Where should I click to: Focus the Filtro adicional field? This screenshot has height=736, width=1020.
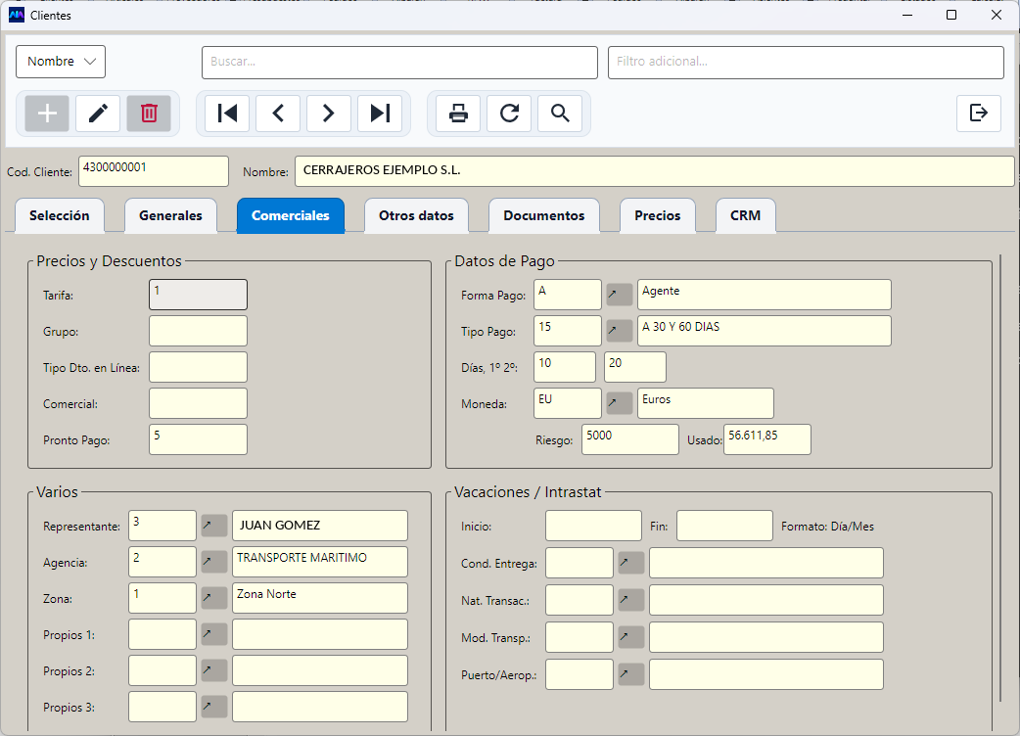[806, 63]
